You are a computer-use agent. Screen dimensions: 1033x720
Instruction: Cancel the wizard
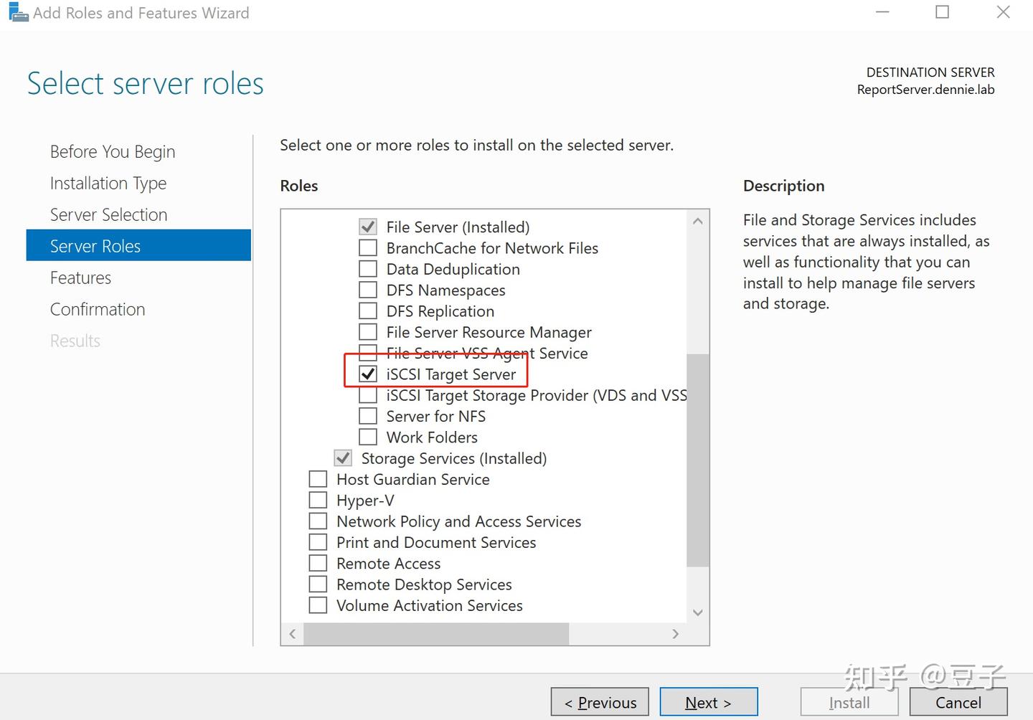click(958, 702)
